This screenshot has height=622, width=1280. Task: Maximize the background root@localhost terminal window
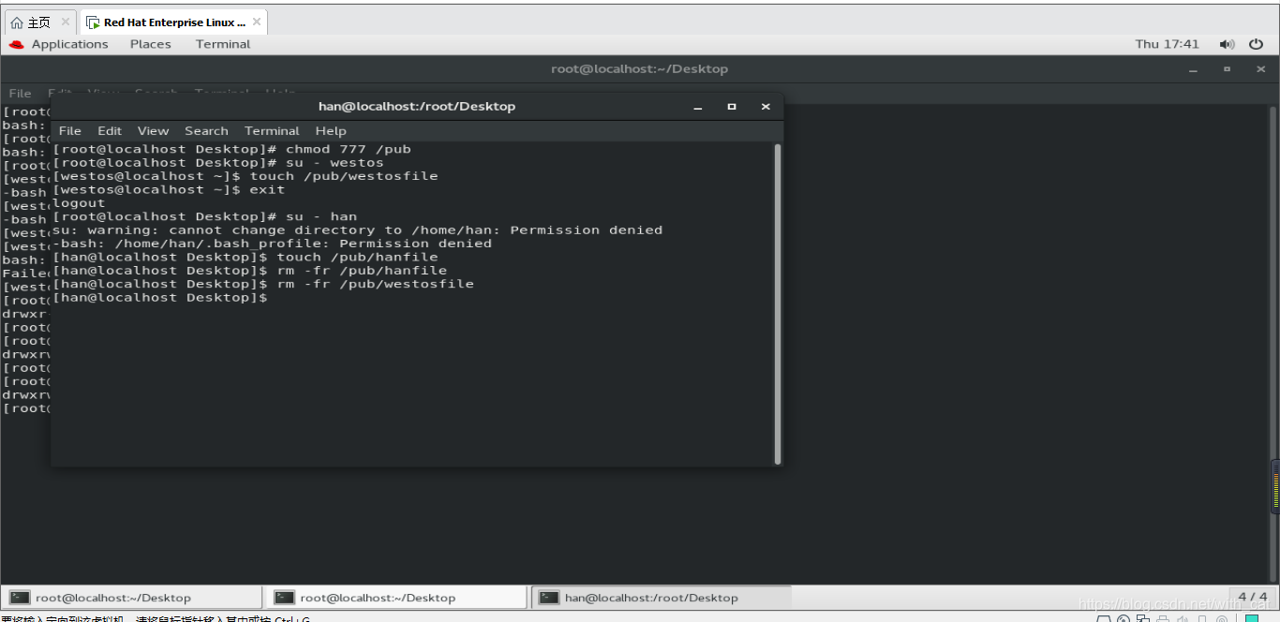tap(1227, 69)
